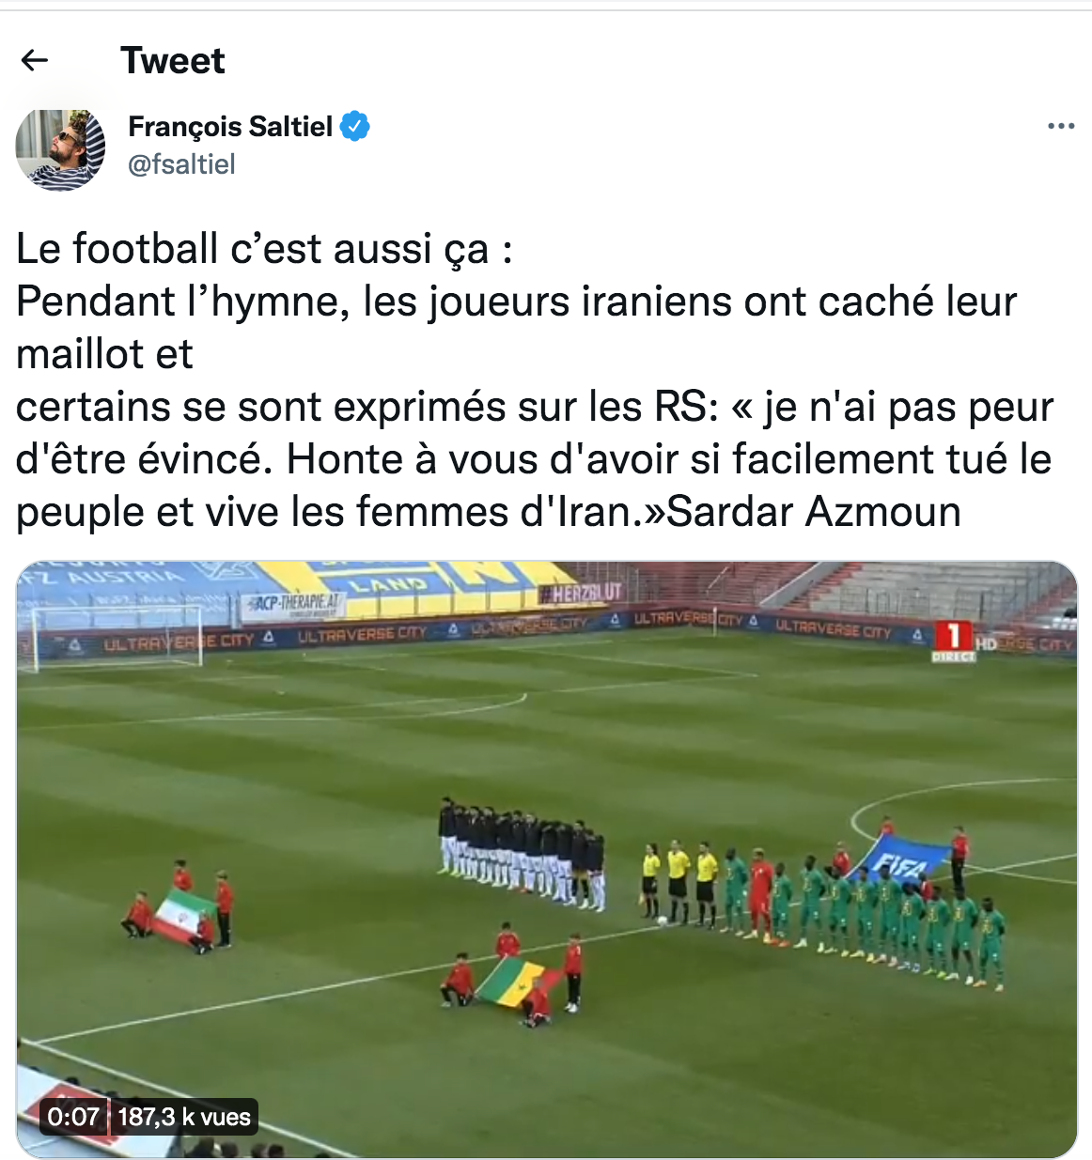Click the 0:07 video duration label
1092x1160 pixels.
(73, 1117)
